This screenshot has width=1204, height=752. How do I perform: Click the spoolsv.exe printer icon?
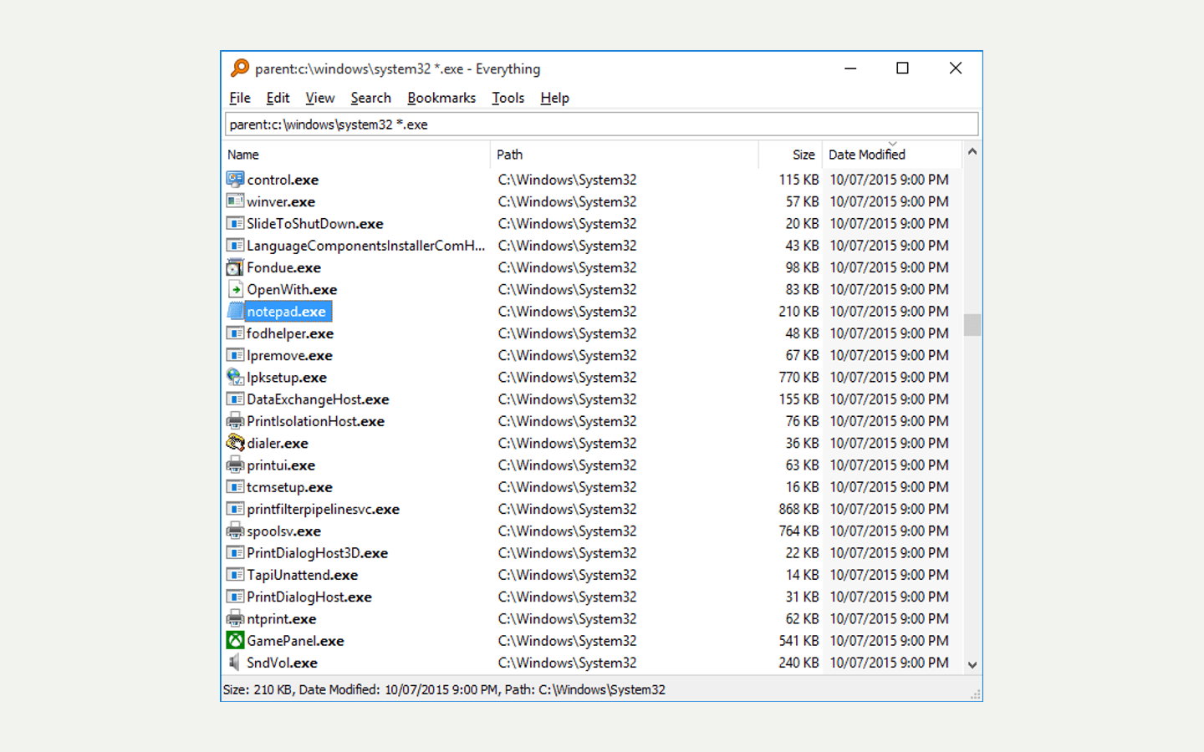coord(235,531)
